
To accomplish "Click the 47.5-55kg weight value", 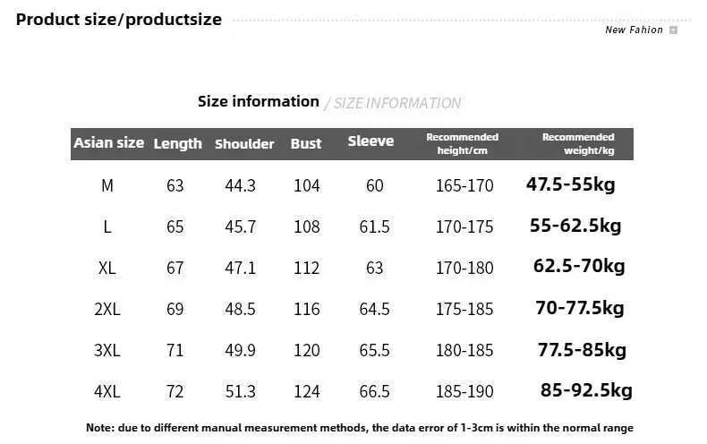I will click(x=570, y=185).
